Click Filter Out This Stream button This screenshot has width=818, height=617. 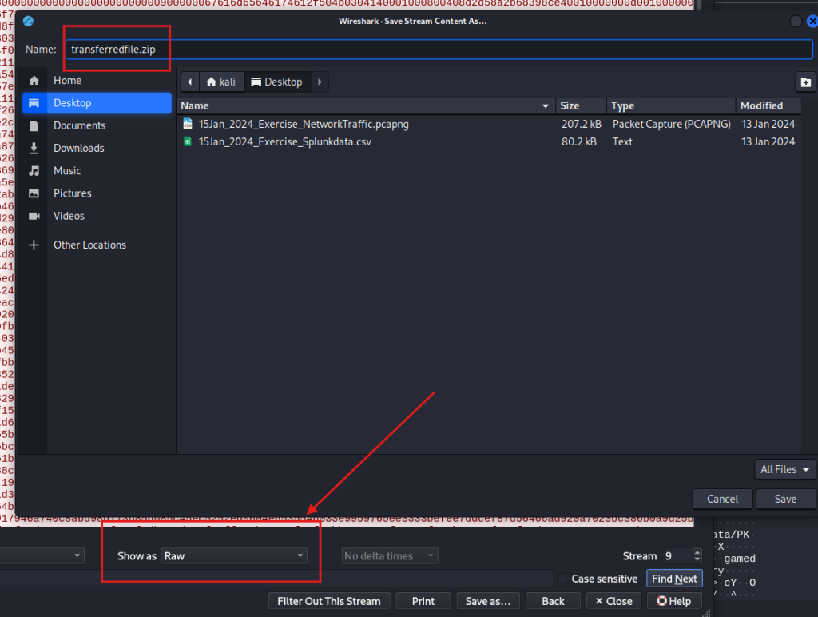point(328,601)
